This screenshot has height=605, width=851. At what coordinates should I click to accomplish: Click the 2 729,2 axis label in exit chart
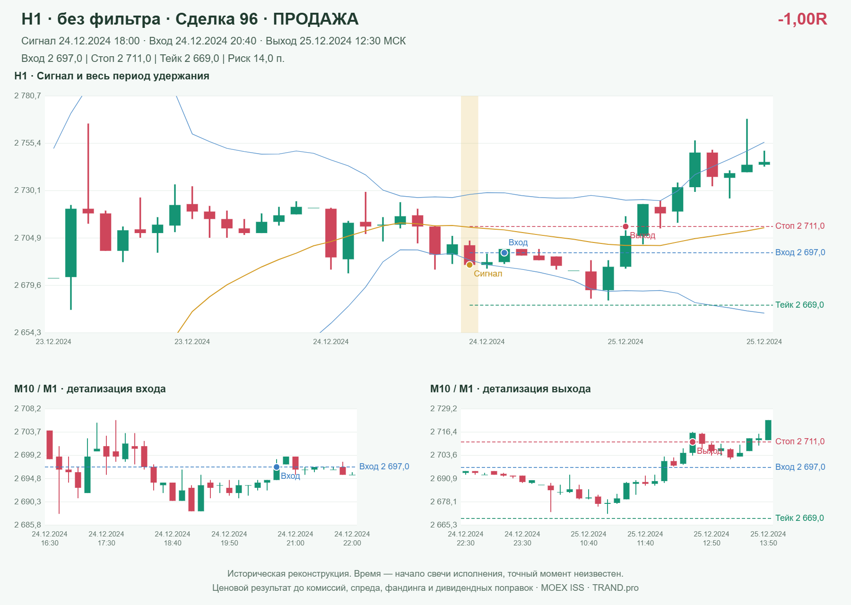click(443, 409)
